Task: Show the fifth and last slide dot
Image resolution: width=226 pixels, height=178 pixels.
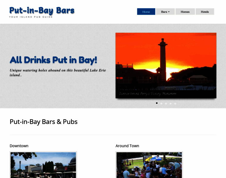Action: (175, 103)
